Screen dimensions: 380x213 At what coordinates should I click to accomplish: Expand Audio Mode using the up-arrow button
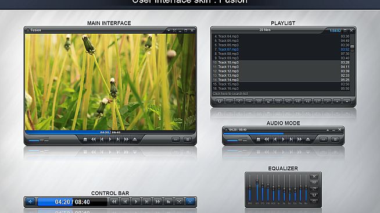coord(328,130)
